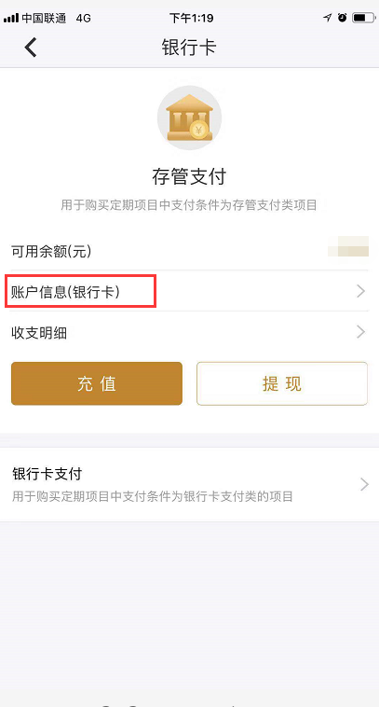
Task: Open the 银行卡支付 section
Action: tap(190, 485)
